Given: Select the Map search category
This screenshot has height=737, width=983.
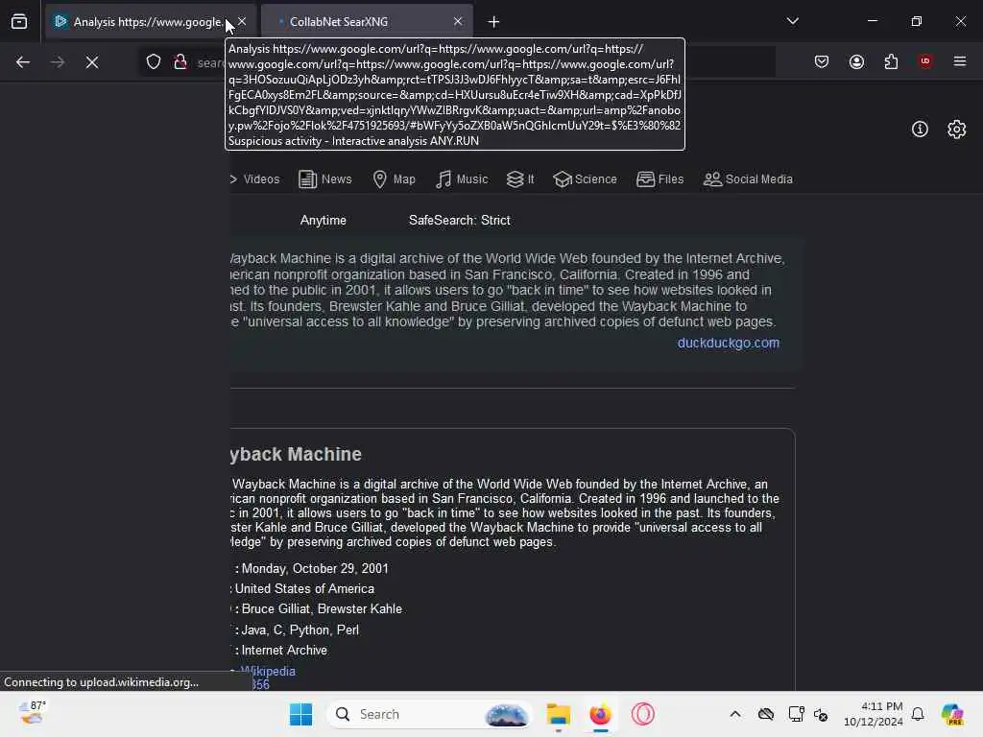Looking at the screenshot, I should coord(395,179).
